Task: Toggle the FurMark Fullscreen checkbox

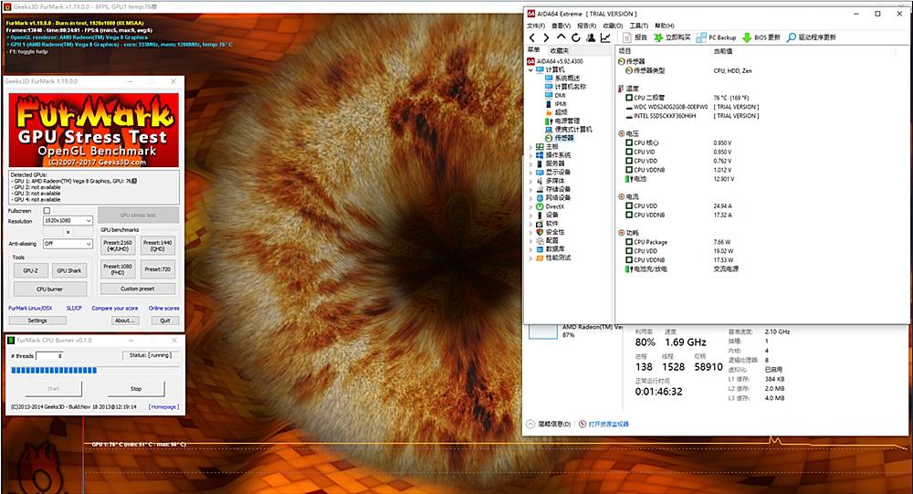Action: click(x=47, y=211)
